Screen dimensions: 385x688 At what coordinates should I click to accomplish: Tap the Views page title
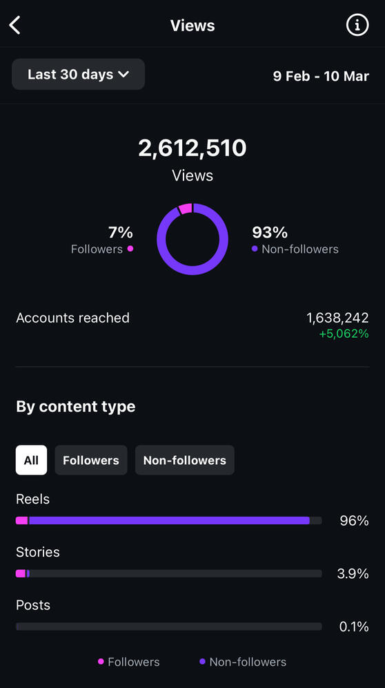click(192, 26)
